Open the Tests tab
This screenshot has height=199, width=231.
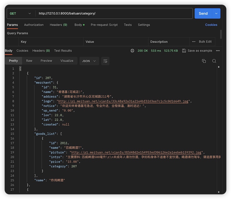click(128, 25)
